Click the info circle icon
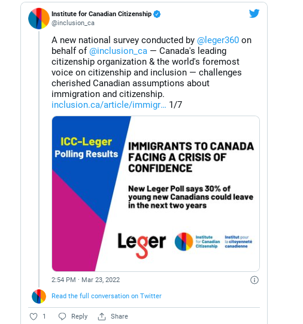 pos(254,280)
